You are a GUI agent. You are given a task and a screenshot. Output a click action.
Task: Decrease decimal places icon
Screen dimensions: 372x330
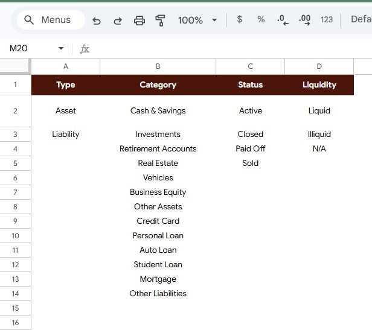(283, 20)
